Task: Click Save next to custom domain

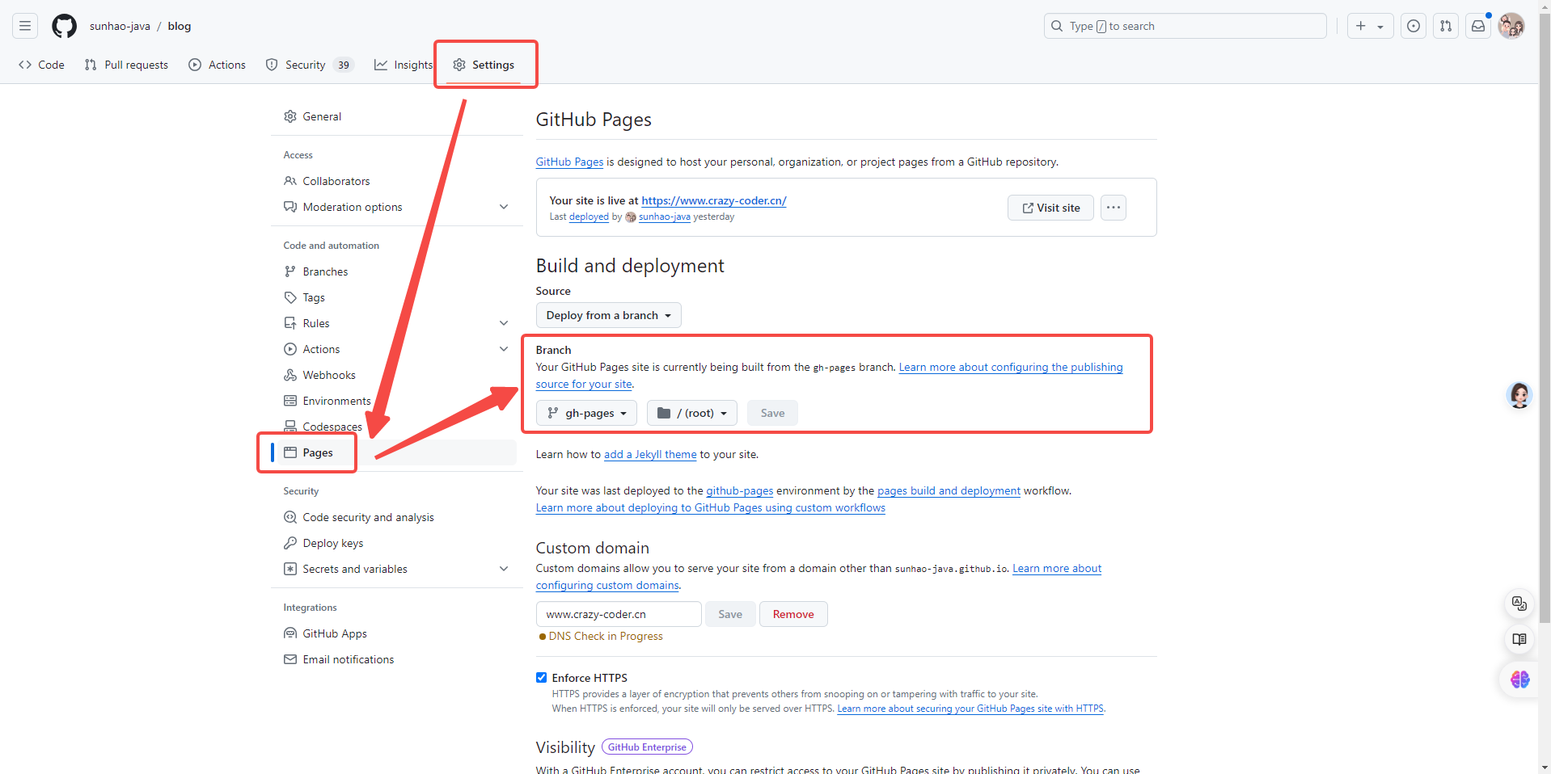Action: pos(730,614)
